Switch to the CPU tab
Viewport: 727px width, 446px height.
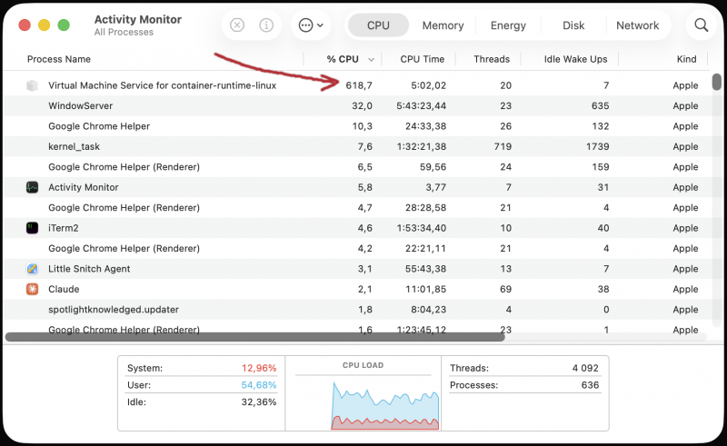tap(378, 25)
